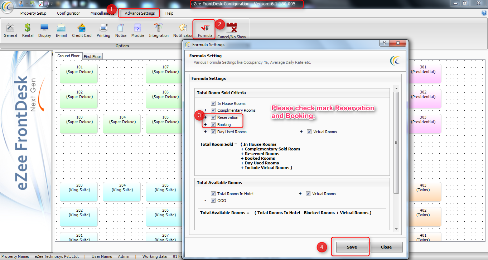Click the Save button in Formula Settings

(x=352, y=247)
